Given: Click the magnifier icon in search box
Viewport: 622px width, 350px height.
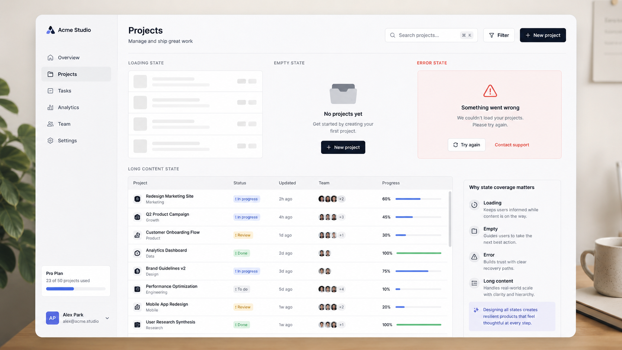Looking at the screenshot, I should tap(392, 35).
